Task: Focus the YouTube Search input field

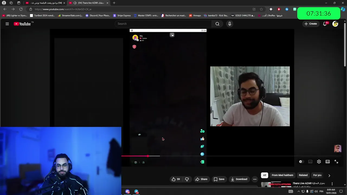Action: [x=163, y=24]
